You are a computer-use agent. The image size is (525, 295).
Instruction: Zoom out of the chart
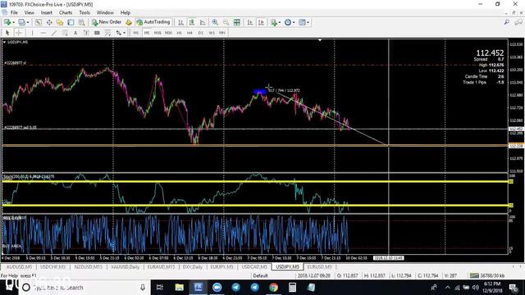pyautogui.click(x=226, y=22)
